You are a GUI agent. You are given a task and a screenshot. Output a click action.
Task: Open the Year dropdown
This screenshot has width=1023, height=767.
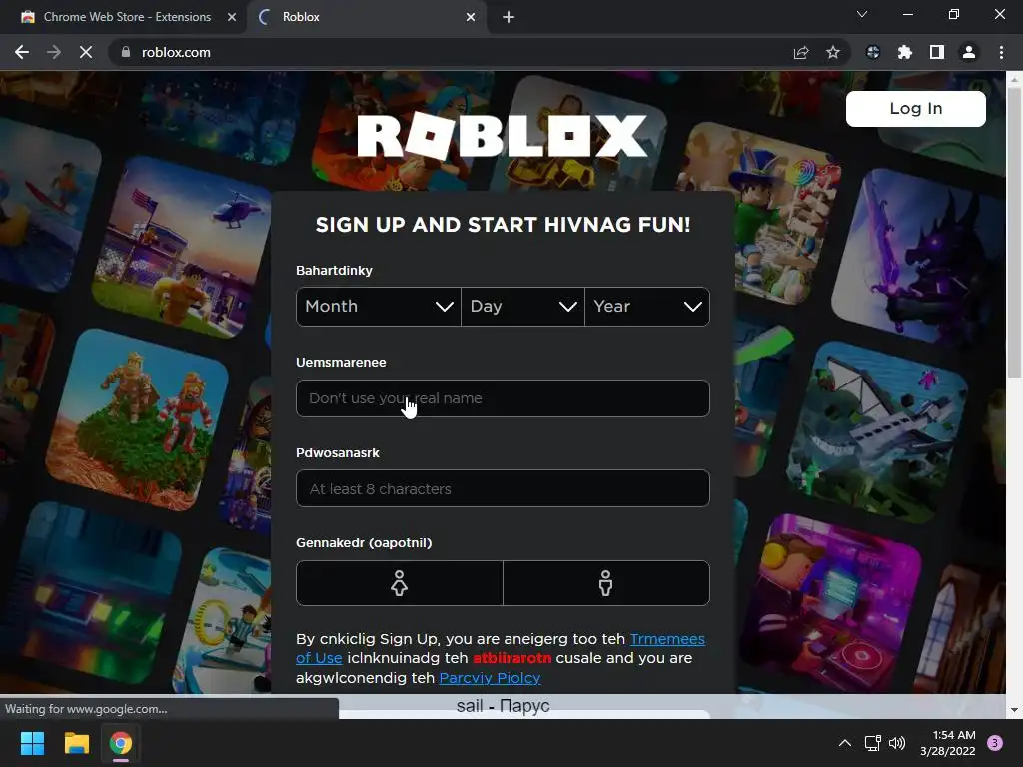point(647,306)
